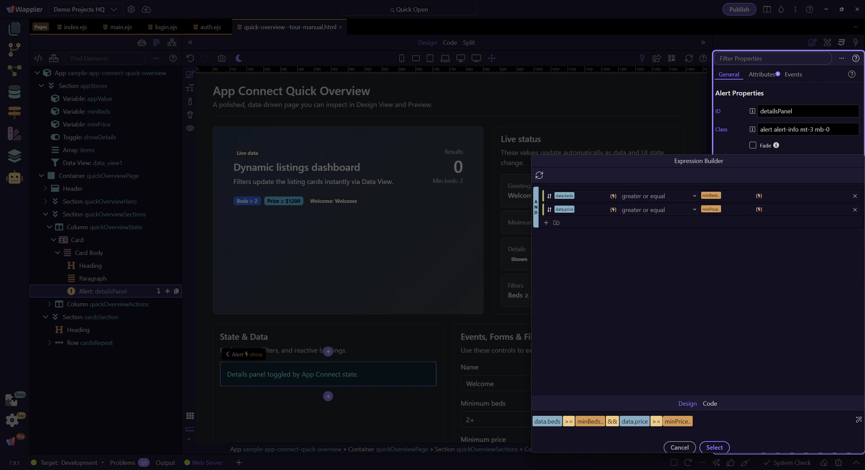Screen dimensions: 865x470
Task: Take a screenshot with the camera icon
Action: coord(221,58)
